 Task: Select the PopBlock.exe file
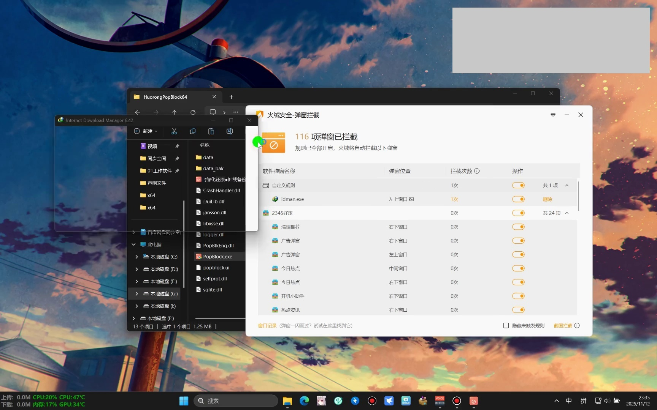(x=218, y=257)
